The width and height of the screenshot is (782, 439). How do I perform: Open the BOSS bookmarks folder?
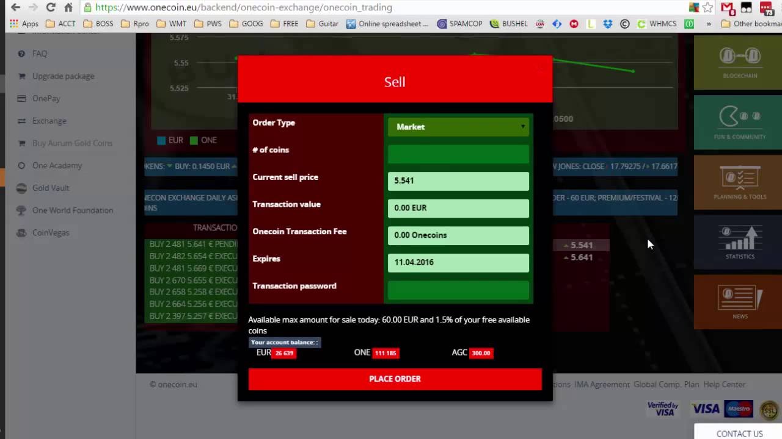tap(98, 24)
